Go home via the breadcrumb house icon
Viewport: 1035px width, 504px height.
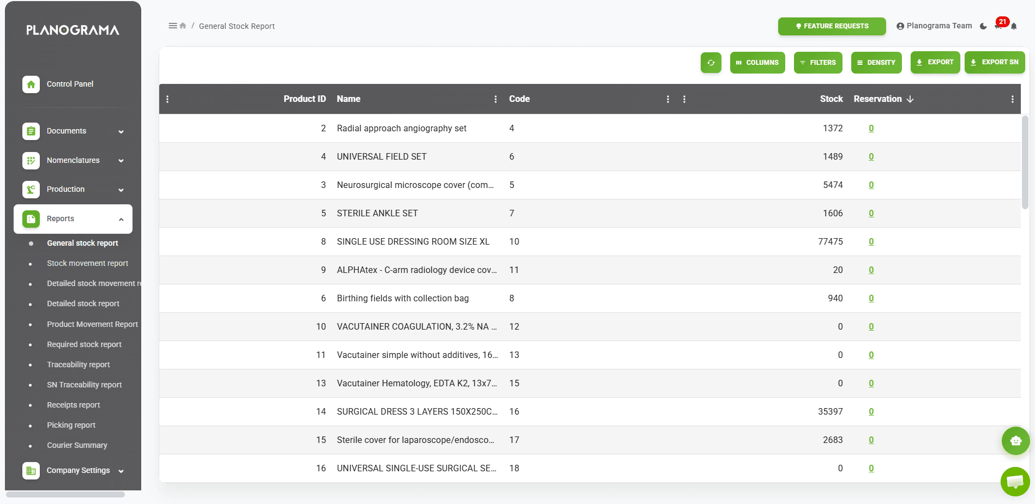tap(183, 26)
